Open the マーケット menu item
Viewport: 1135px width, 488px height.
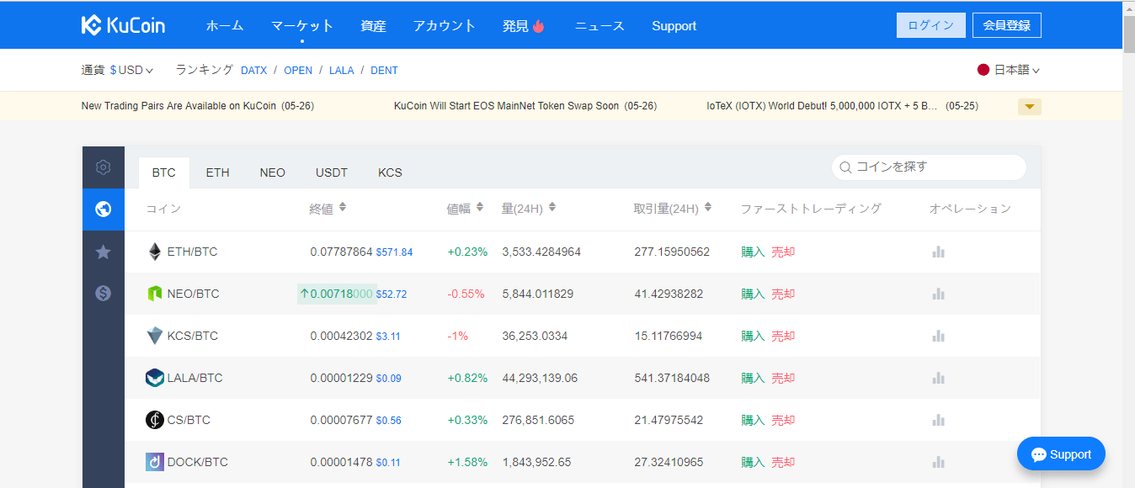click(302, 26)
